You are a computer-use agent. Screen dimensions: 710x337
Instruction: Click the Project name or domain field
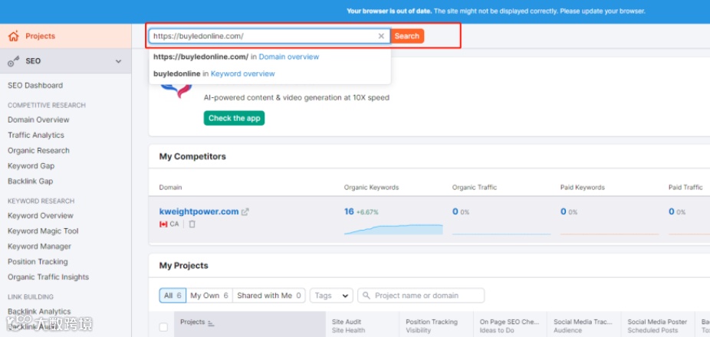click(x=421, y=296)
